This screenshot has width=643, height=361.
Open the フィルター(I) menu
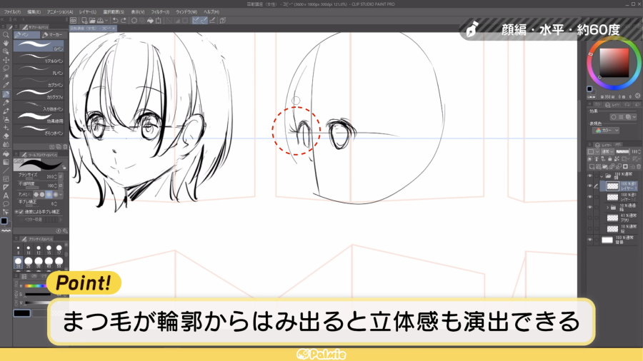tap(160, 12)
